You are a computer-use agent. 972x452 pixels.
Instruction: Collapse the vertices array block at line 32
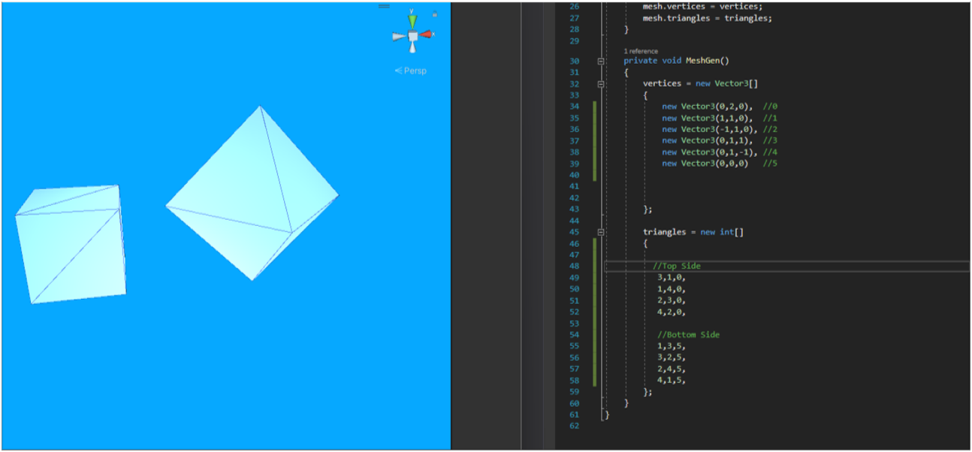click(600, 84)
